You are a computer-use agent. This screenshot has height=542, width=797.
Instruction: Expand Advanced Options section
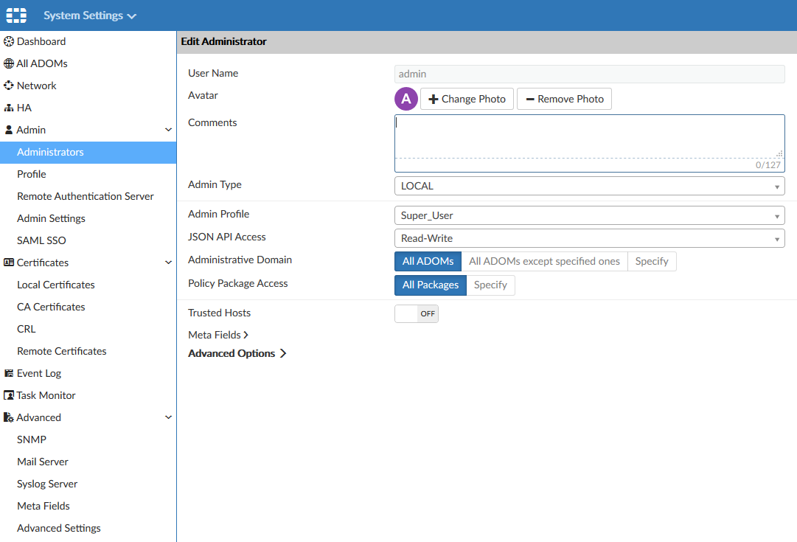[x=237, y=354]
